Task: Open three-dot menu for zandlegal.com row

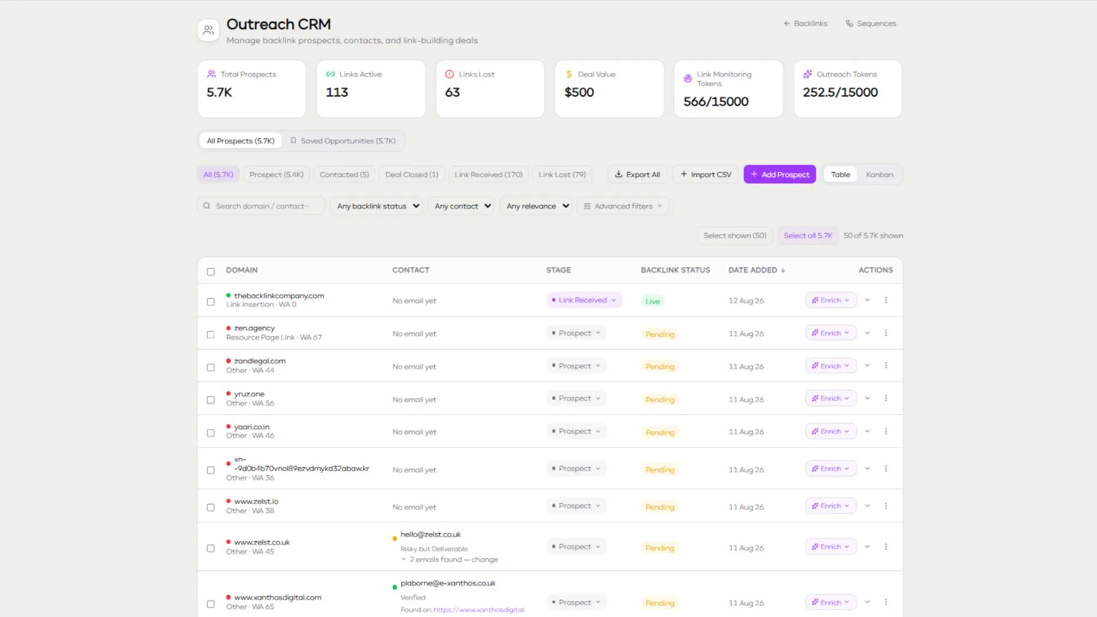Action: pyautogui.click(x=886, y=366)
